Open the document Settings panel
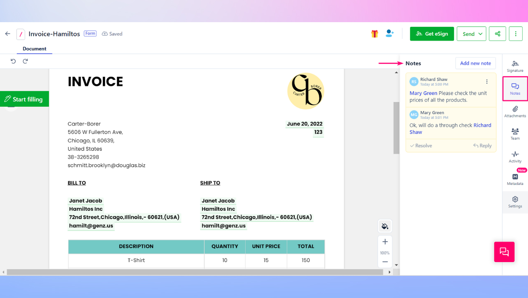This screenshot has height=298, width=528. pos(515,202)
